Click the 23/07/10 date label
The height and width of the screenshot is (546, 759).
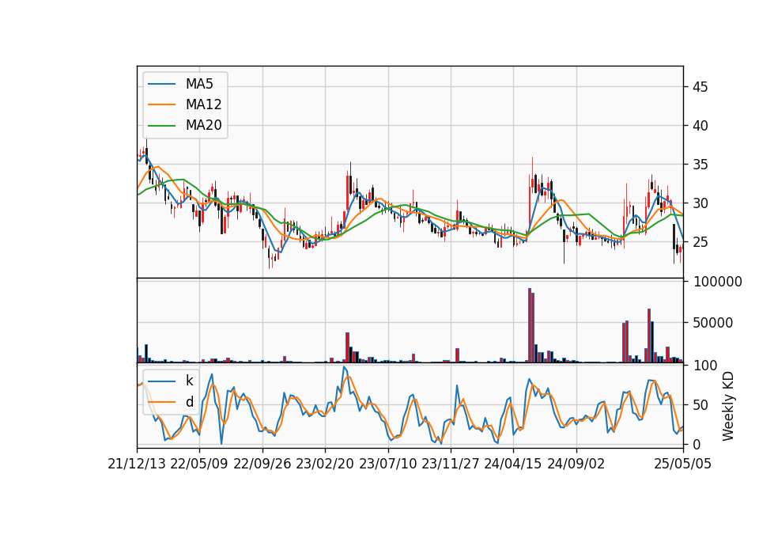pos(387,464)
